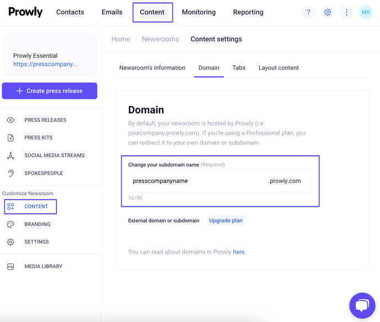This screenshot has height=322, width=380.
Task: Switch to Newsroom's information tab
Action: pos(152,68)
